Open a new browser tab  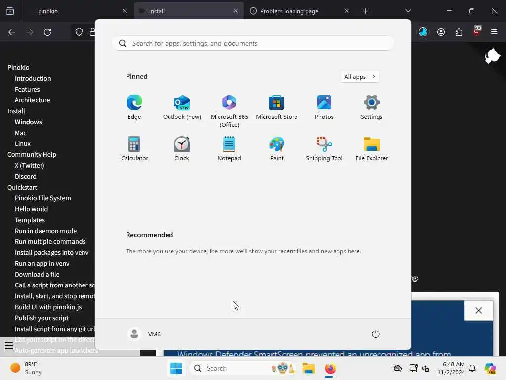click(365, 11)
